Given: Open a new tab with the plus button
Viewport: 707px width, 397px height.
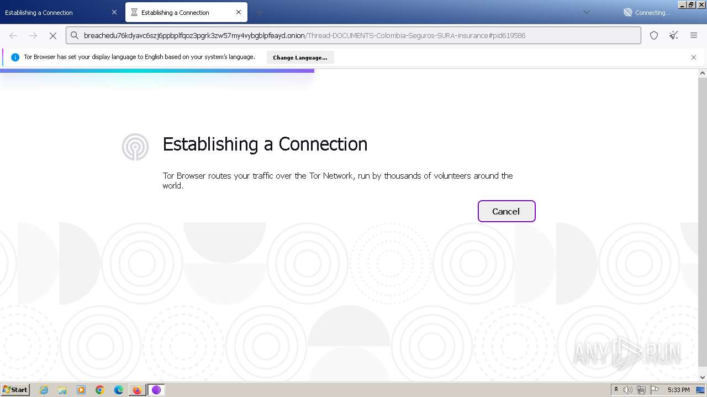Looking at the screenshot, I should click(259, 12).
